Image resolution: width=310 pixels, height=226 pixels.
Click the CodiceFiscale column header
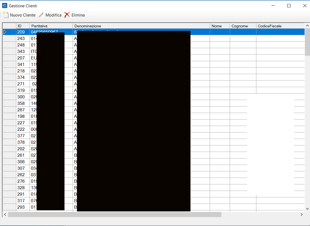280,26
